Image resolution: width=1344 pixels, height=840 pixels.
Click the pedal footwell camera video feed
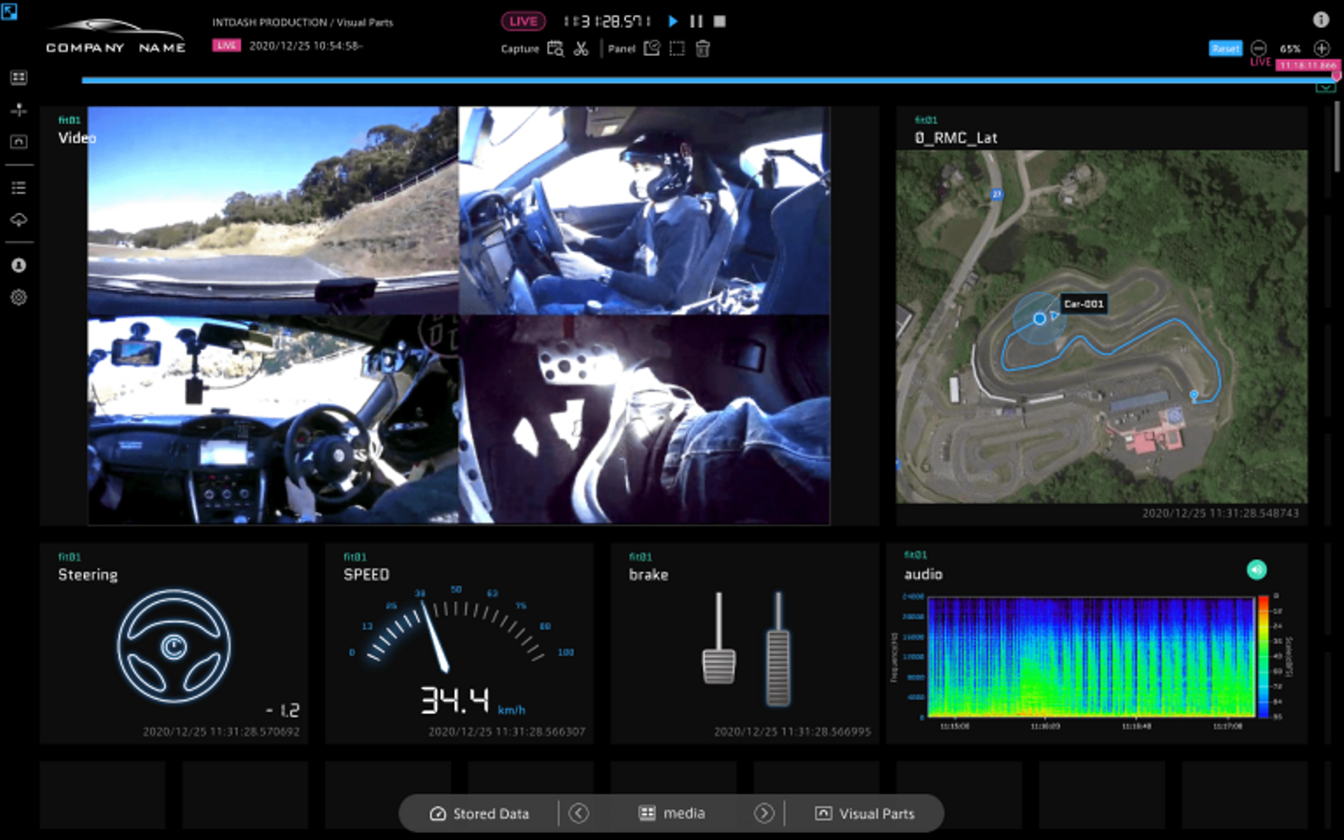(x=644, y=420)
